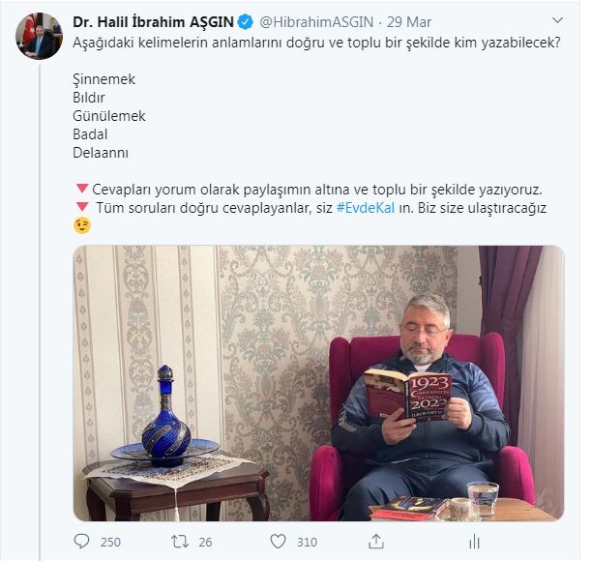Click the reply speech bubble icon

[81, 542]
